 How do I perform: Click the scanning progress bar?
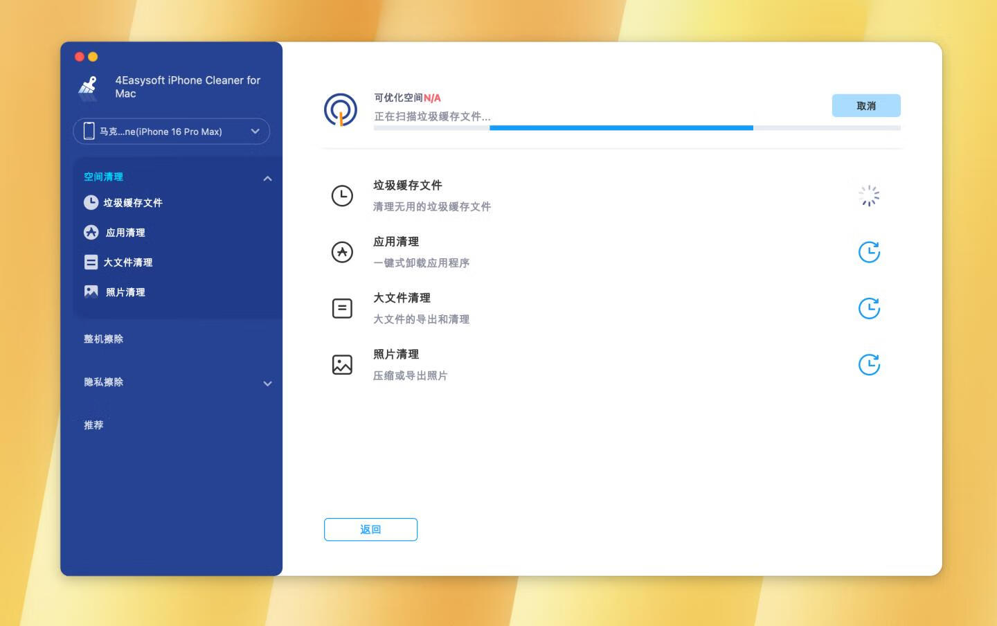pos(637,128)
